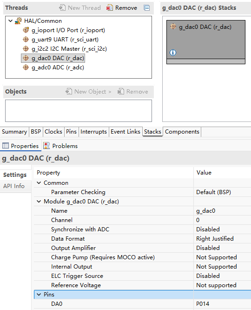The height and width of the screenshot is (310, 251).
Task: Collapse Module g_dac0 DAC property group
Action: click(39, 202)
